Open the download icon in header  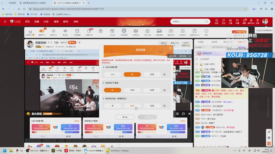point(230,21)
